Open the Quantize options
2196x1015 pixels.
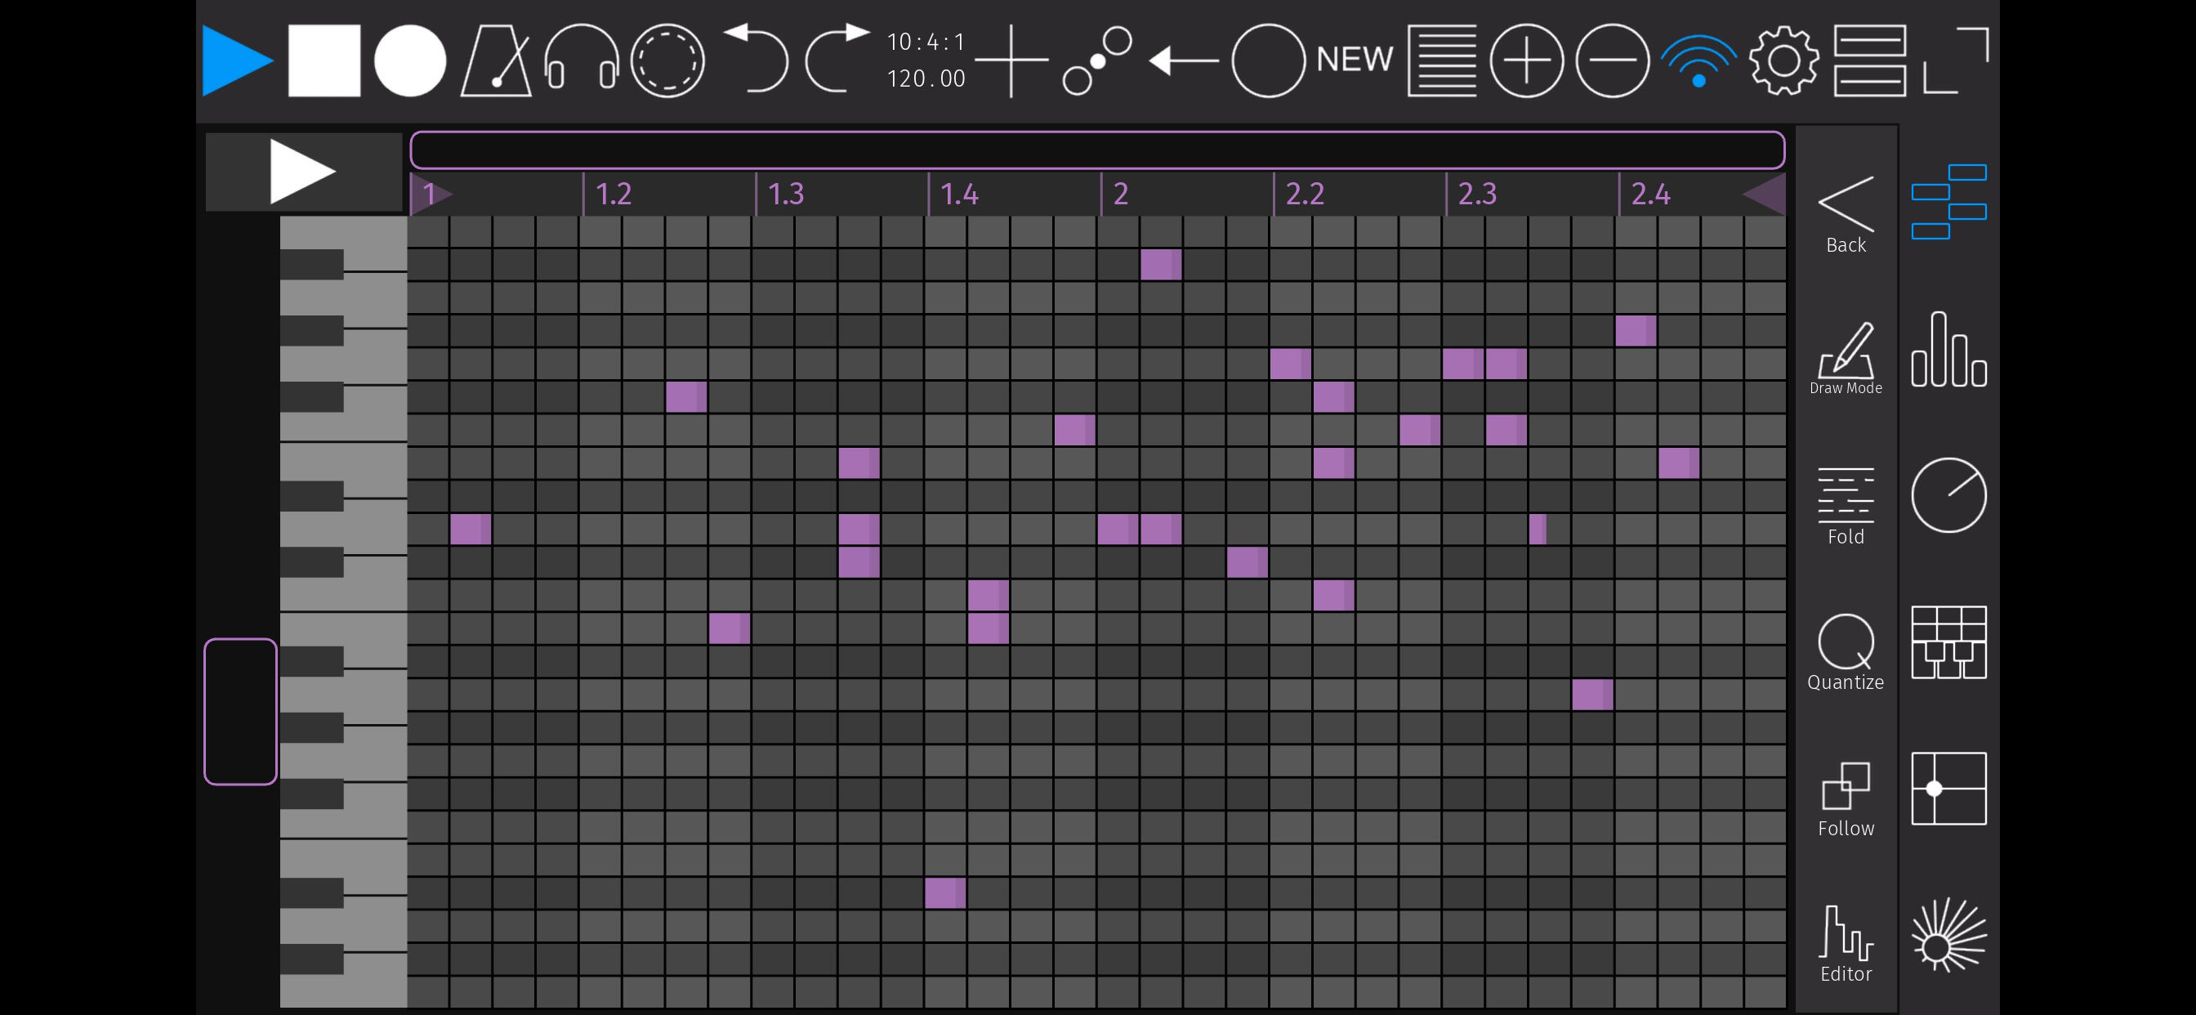(1845, 653)
